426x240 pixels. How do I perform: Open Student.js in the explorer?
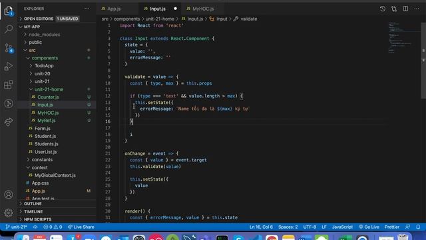57,136
